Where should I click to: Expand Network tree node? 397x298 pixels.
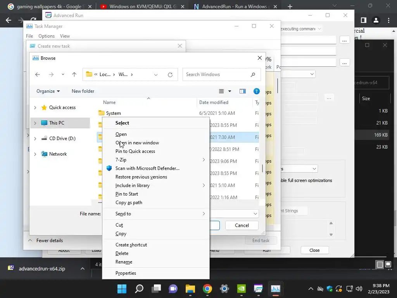coord(35,154)
